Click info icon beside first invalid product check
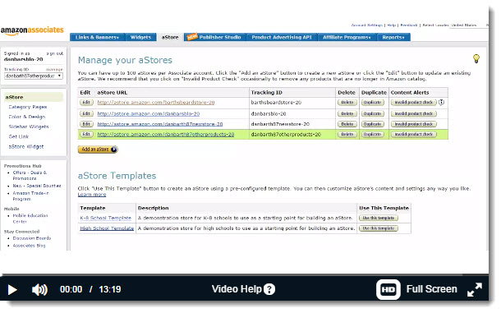 tap(441, 103)
